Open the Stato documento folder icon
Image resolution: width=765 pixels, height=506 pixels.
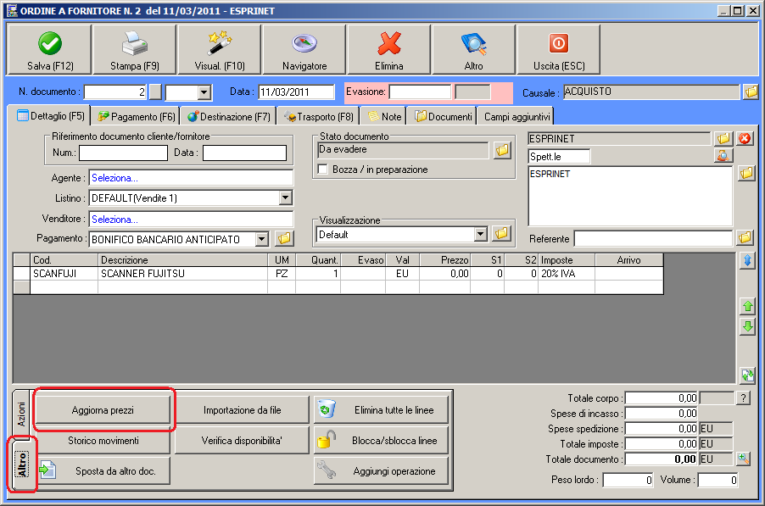[x=502, y=150]
